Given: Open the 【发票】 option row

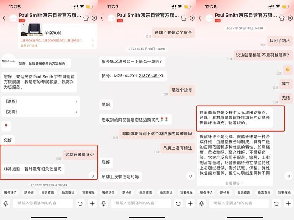Looking at the screenshot, I should [41, 112].
